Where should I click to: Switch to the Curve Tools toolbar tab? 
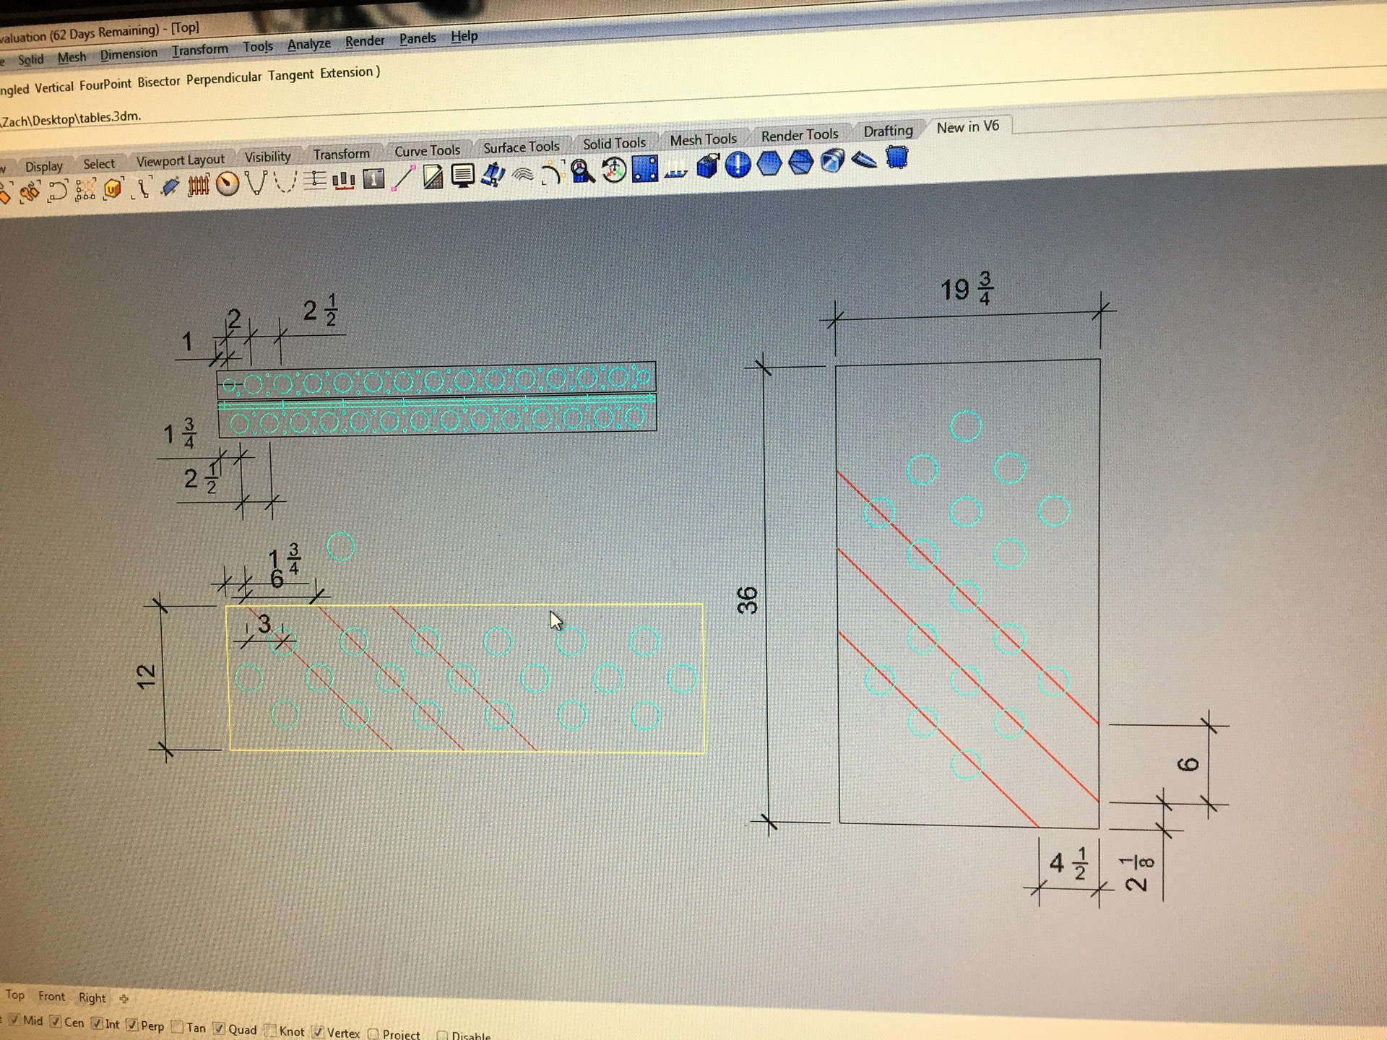427,150
